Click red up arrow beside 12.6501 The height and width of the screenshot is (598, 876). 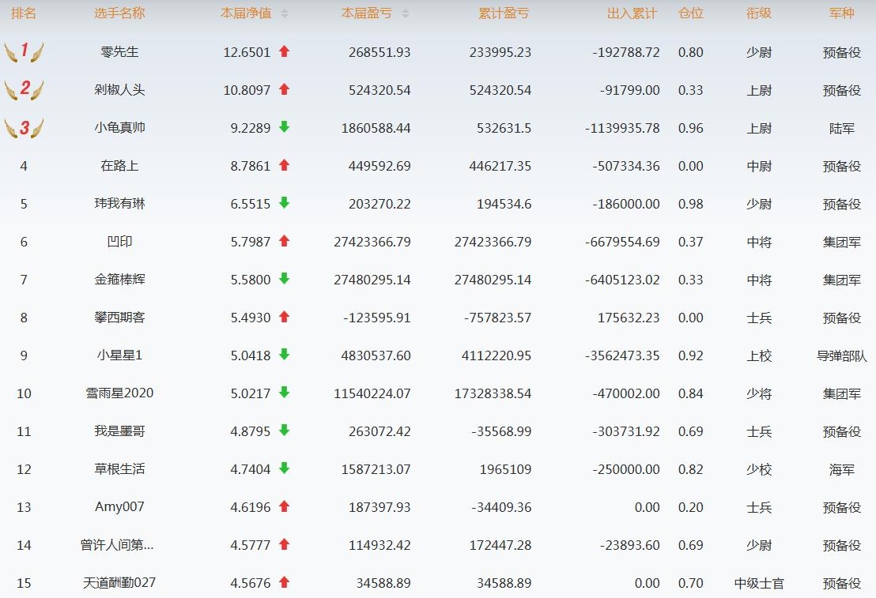tap(285, 52)
